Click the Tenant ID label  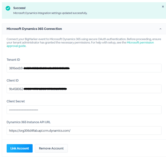click(13, 60)
